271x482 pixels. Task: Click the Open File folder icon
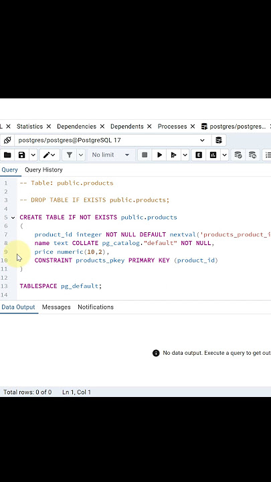[7, 155]
